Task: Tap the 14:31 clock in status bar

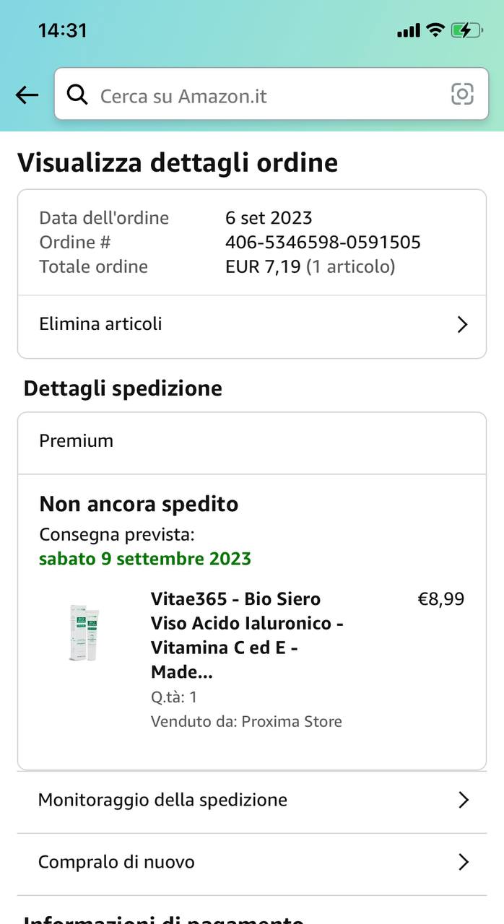Action: (x=62, y=30)
